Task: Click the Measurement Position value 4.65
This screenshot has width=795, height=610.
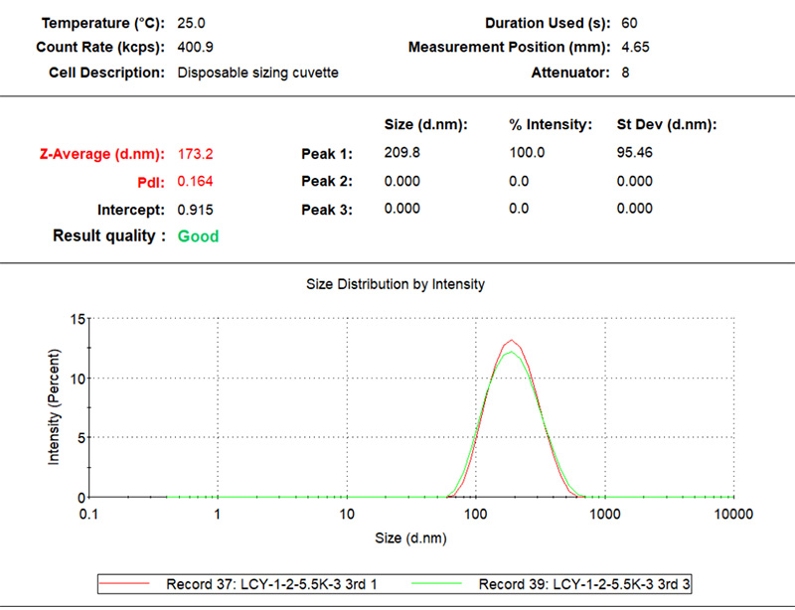Action: point(636,47)
